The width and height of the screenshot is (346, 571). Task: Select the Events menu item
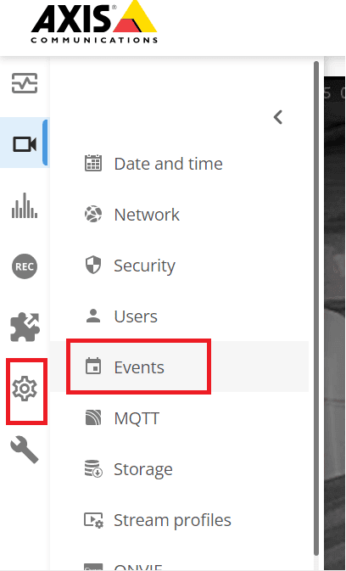coord(179,367)
